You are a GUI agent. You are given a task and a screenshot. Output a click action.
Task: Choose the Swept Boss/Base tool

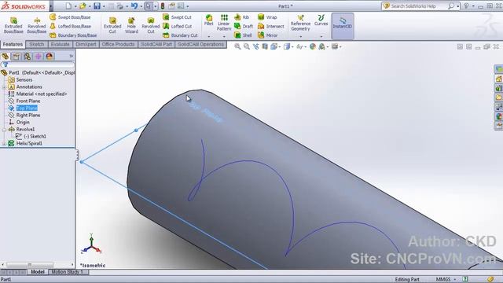pyautogui.click(x=70, y=17)
